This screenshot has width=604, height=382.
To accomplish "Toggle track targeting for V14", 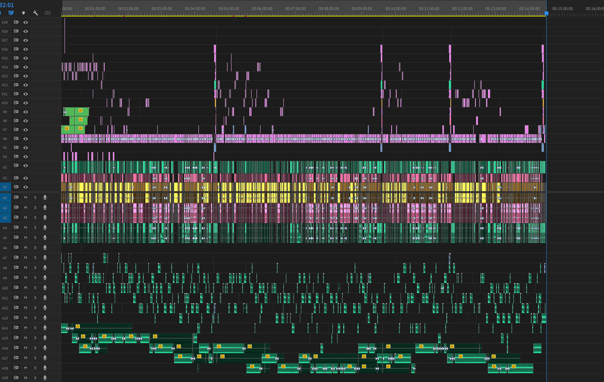I will pos(5,67).
